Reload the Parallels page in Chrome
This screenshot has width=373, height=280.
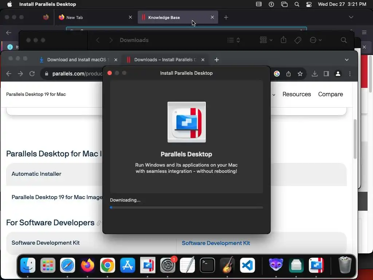coord(32,74)
